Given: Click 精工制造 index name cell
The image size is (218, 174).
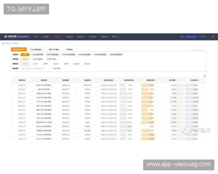Looking at the screenshot, I should pos(88,130).
